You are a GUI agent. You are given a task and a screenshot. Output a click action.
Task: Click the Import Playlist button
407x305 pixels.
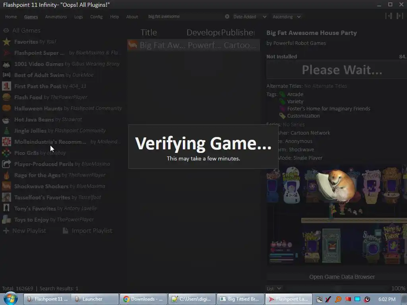coord(88,231)
